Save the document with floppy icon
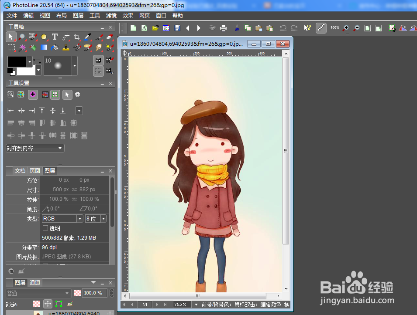 (177, 28)
